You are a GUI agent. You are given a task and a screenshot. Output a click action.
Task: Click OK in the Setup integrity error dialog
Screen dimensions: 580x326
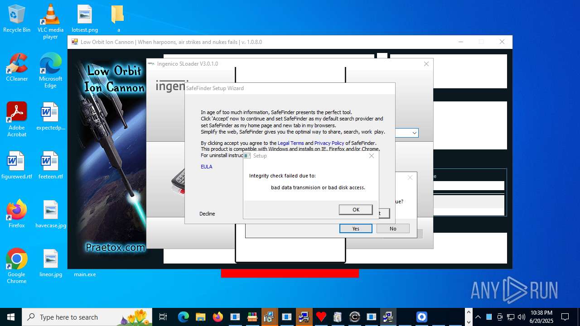(356, 210)
